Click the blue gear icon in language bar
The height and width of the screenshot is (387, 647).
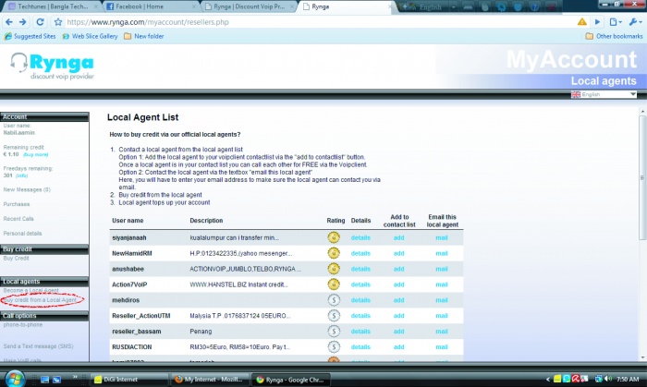click(x=502, y=7)
